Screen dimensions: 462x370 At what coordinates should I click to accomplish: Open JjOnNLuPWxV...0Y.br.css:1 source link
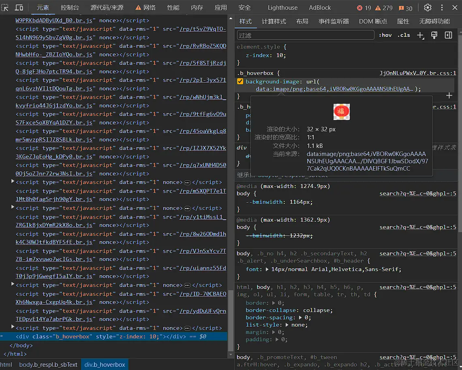[417, 73]
